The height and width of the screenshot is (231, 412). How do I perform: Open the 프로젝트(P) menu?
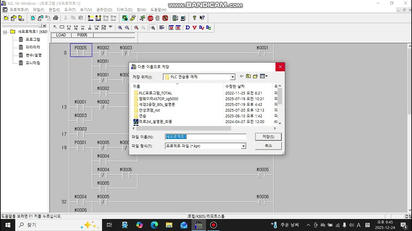click(x=19, y=10)
